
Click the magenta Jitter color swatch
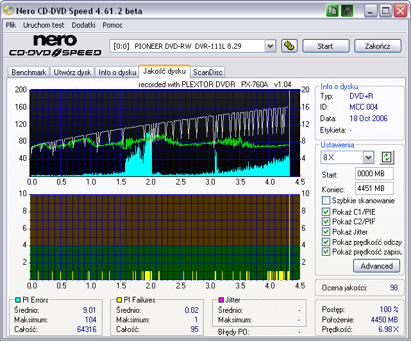tap(221, 300)
